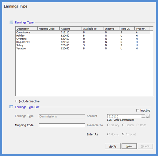Click the Available To column header
158x156 pixels.
[93, 29]
